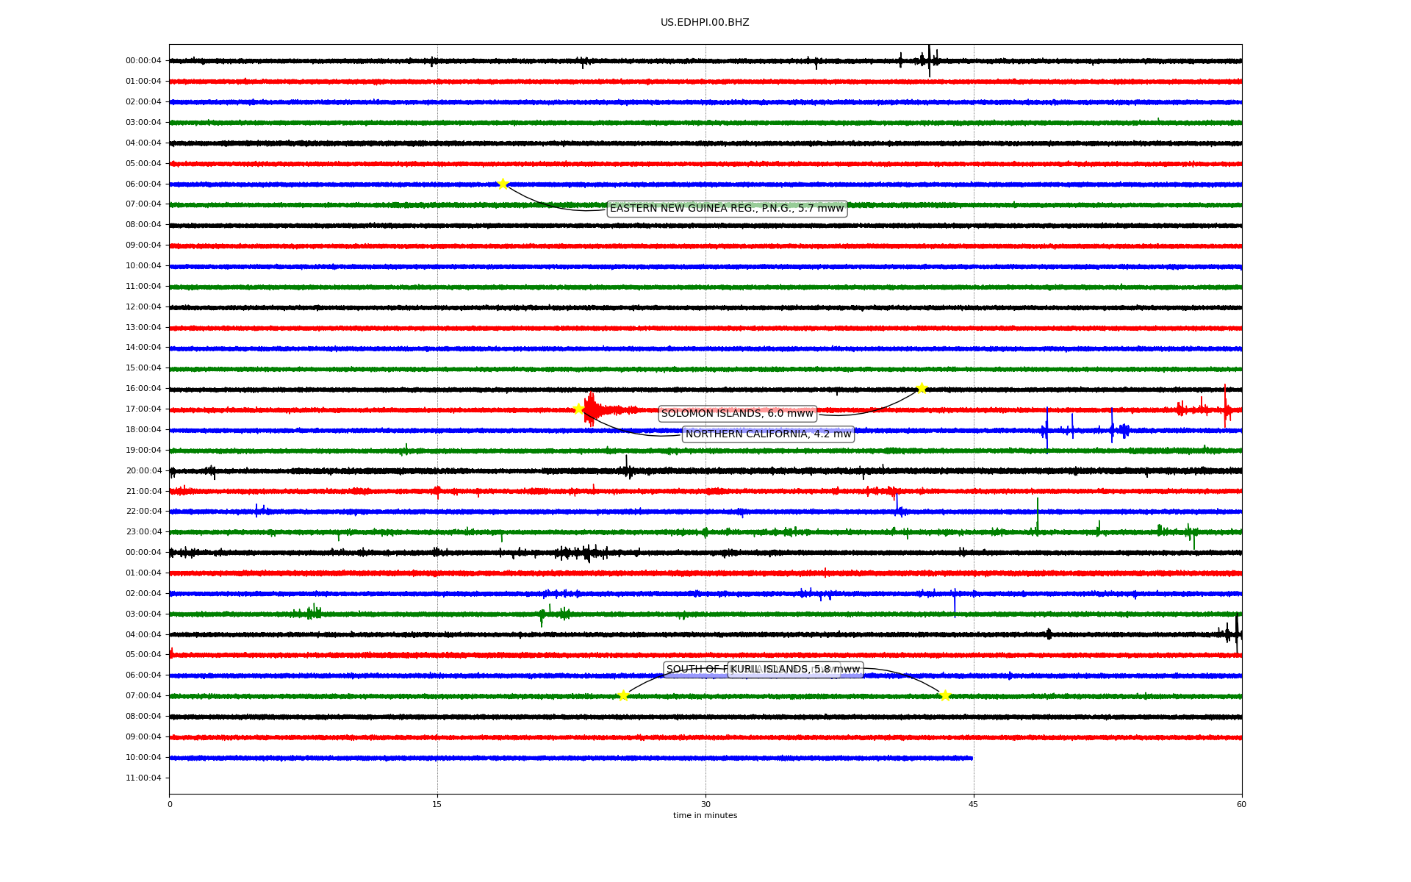Click the 45 tick on the x-axis

(x=974, y=804)
